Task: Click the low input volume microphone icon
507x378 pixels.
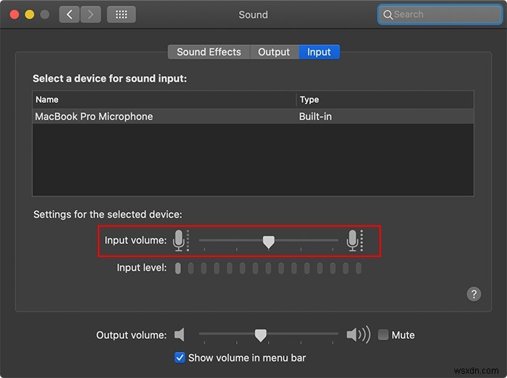Action: tap(179, 240)
